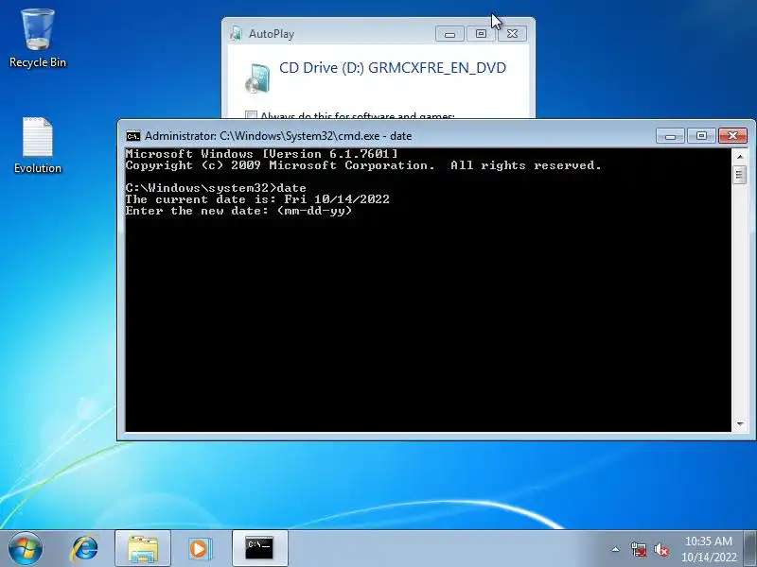
Task: Click the C:\Windows\system32>date command line
Action: (216, 188)
